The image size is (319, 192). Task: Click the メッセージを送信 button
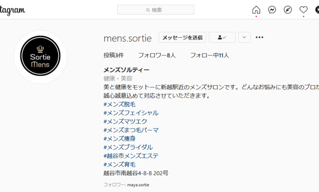(182, 37)
